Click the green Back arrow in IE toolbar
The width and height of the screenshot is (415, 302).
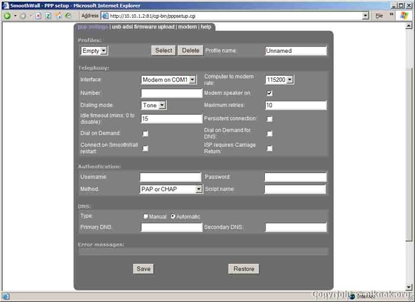click(x=8, y=16)
